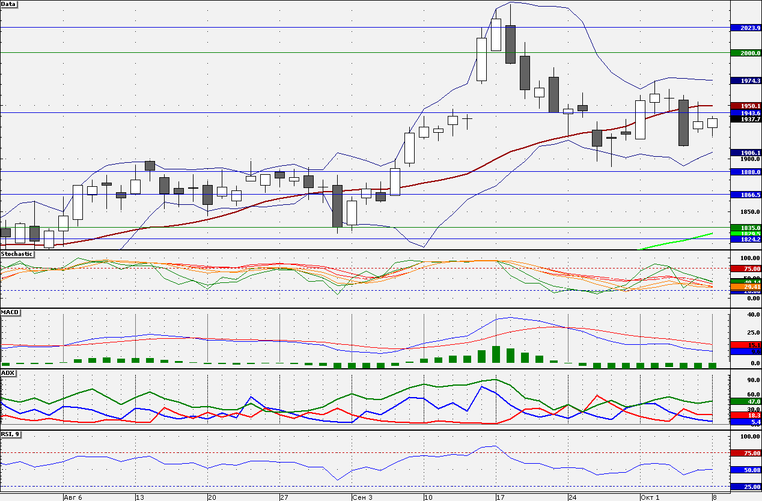The height and width of the screenshot is (501, 762).
Task: Click the date label 17 on time axis
Action: (x=501, y=497)
